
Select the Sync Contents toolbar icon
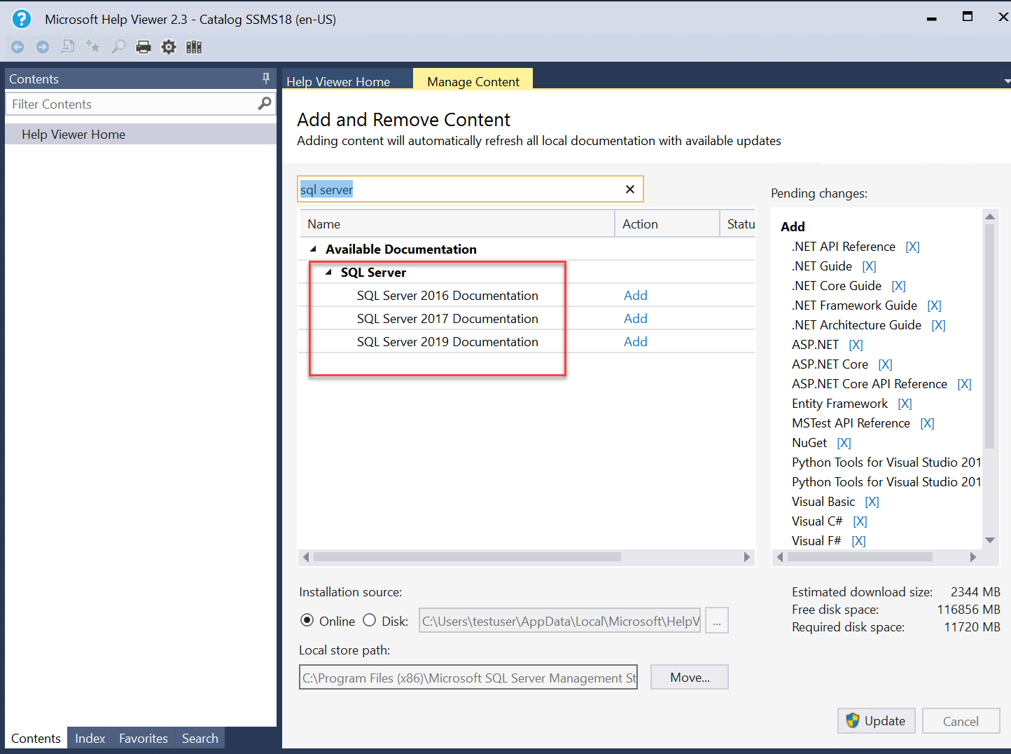click(x=67, y=46)
